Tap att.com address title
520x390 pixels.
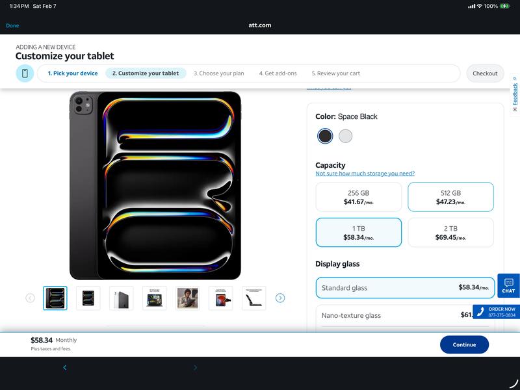coord(259,25)
